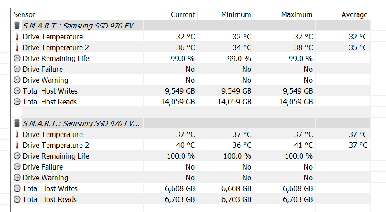
Task: Click thermometer icon for first Drive Temperature 2
Action: [17, 47]
